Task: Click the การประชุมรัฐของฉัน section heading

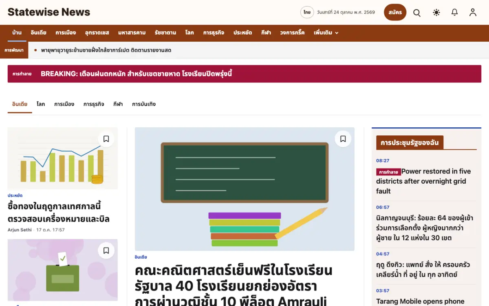Action: tap(410, 143)
